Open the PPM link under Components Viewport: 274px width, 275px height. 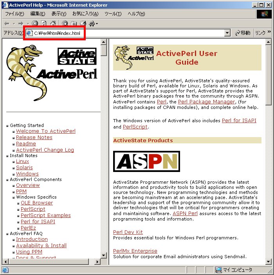[x=21, y=192]
